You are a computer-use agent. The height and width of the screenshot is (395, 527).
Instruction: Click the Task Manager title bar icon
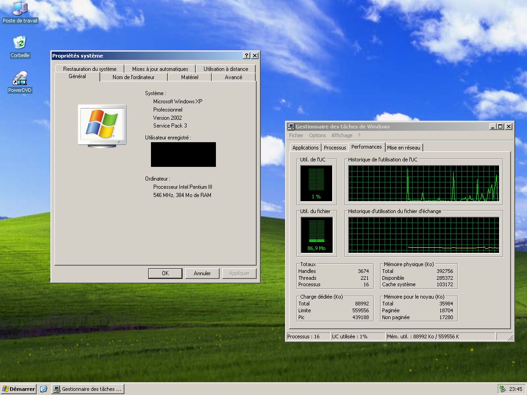(x=291, y=127)
